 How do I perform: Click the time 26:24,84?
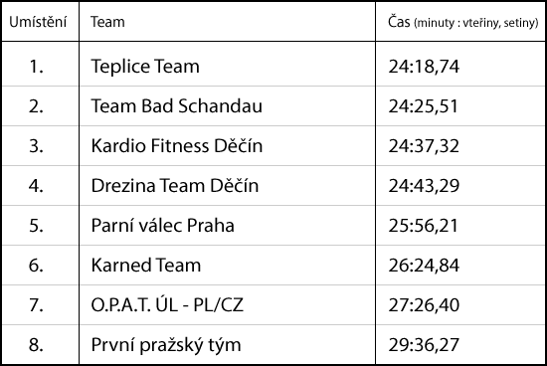(424, 266)
